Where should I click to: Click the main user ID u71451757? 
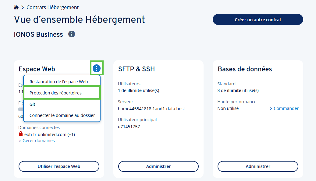point(129,127)
